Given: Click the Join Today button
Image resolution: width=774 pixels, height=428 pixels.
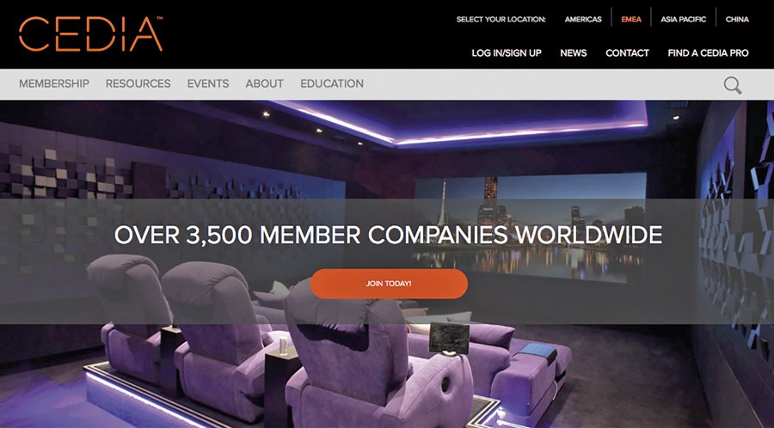Looking at the screenshot, I should click(389, 284).
